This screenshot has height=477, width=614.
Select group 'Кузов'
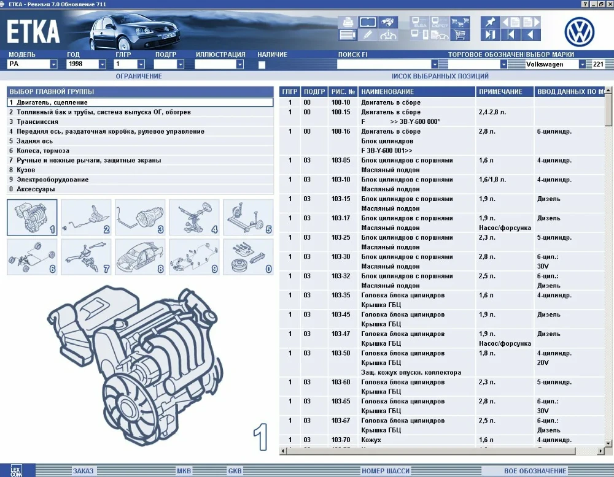(140, 170)
